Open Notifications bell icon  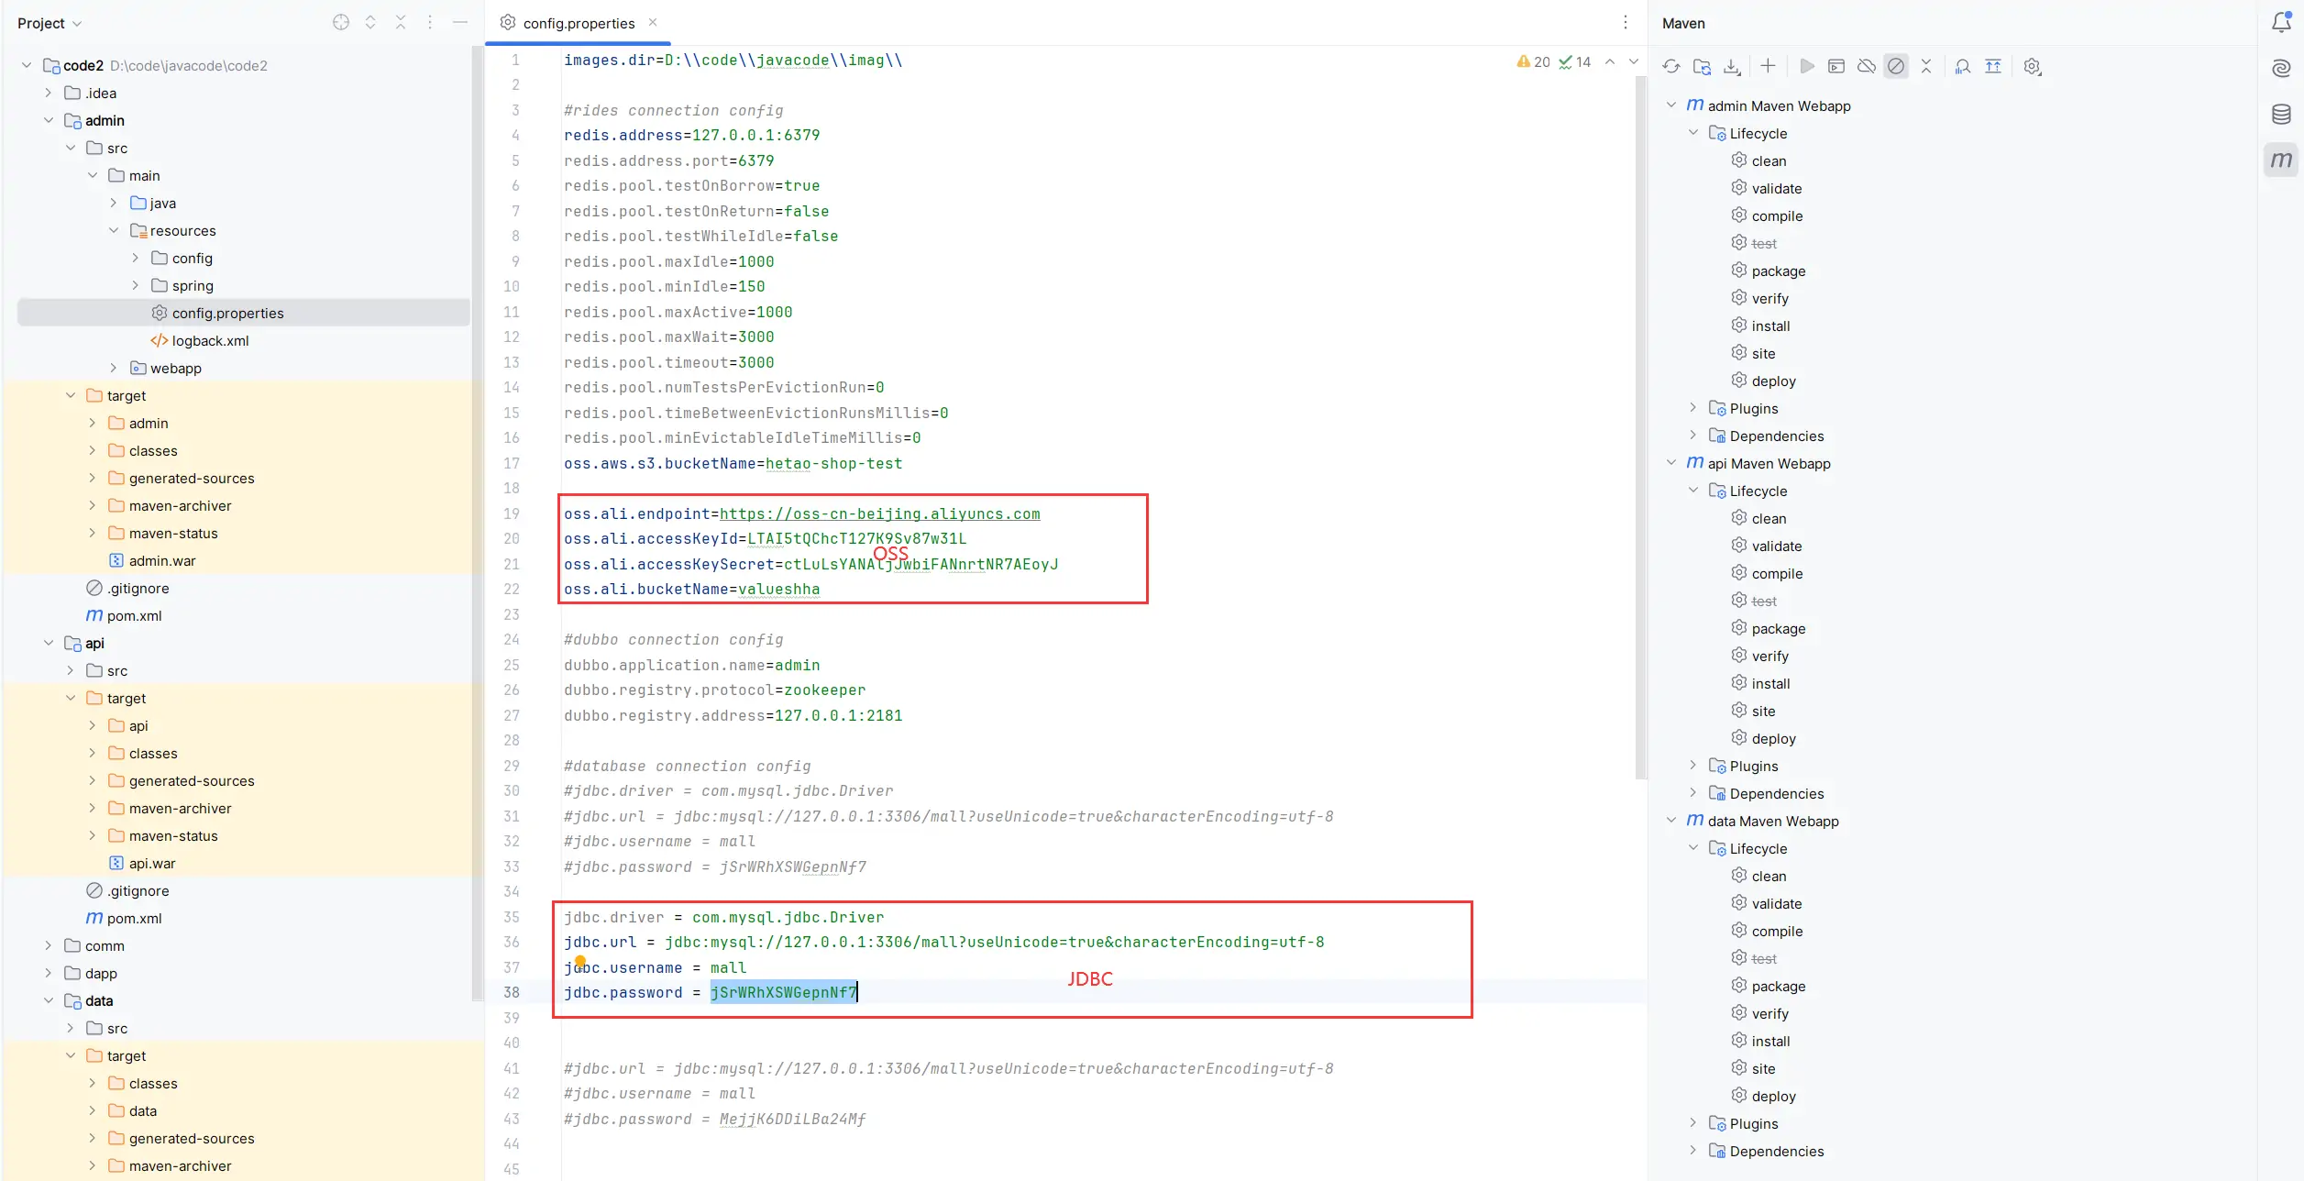2281,23
